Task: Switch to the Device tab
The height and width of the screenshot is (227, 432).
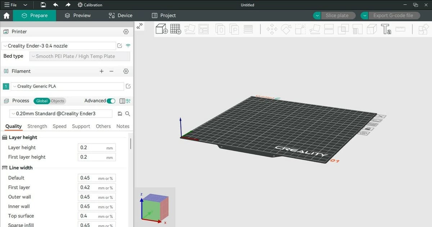Action: (x=121, y=15)
